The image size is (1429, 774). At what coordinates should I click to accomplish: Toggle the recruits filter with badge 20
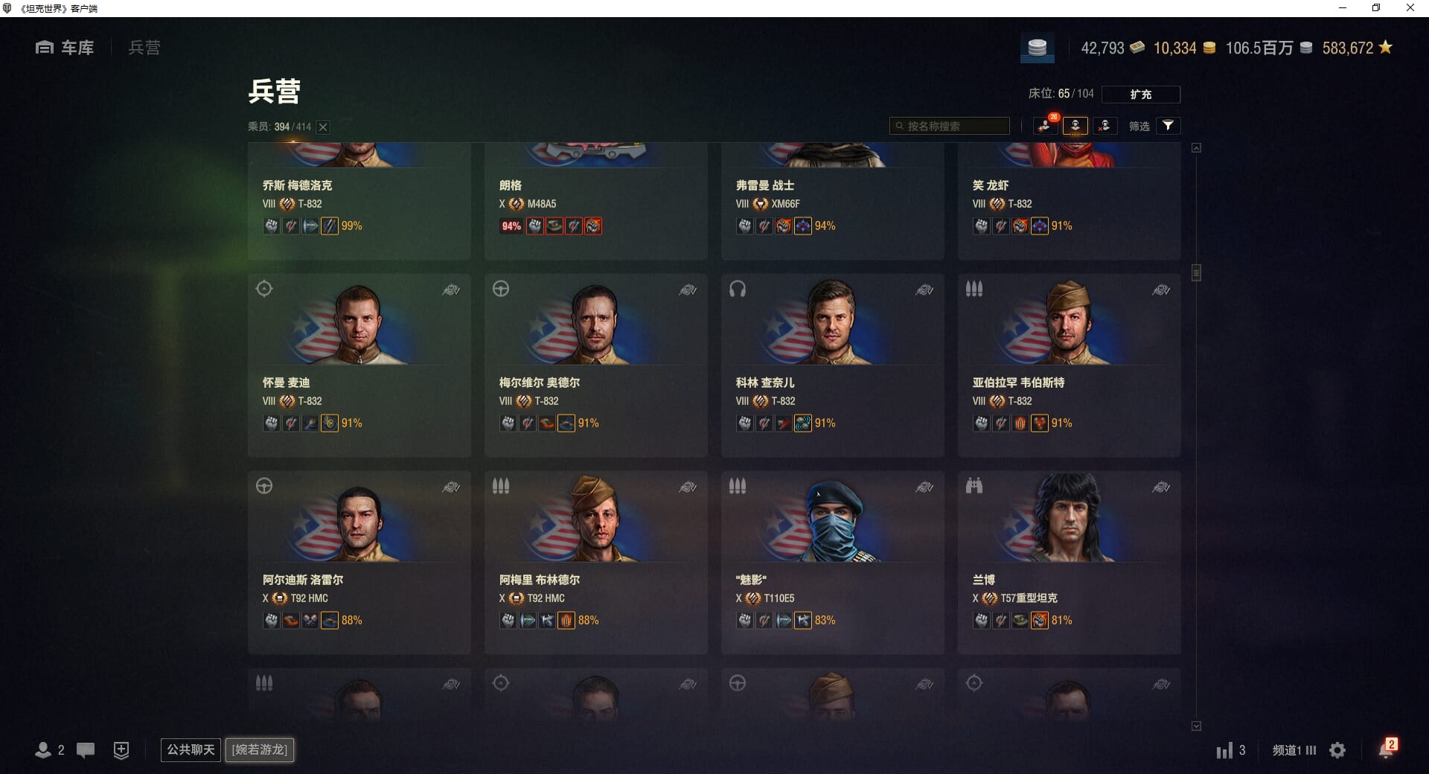tap(1046, 125)
